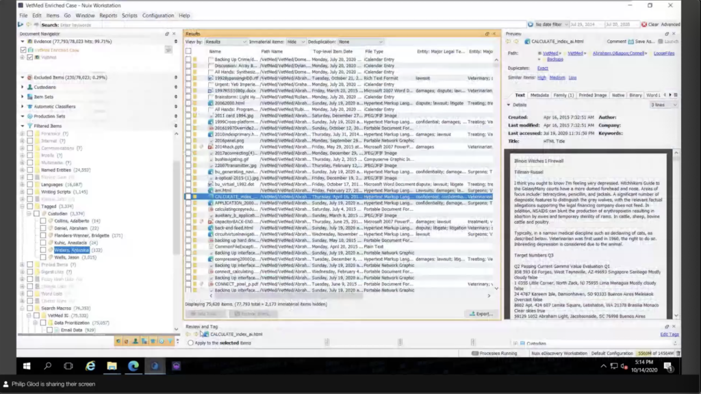This screenshot has width=701, height=394.
Task: Collapse the Filtered Items section
Action: (x=23, y=126)
